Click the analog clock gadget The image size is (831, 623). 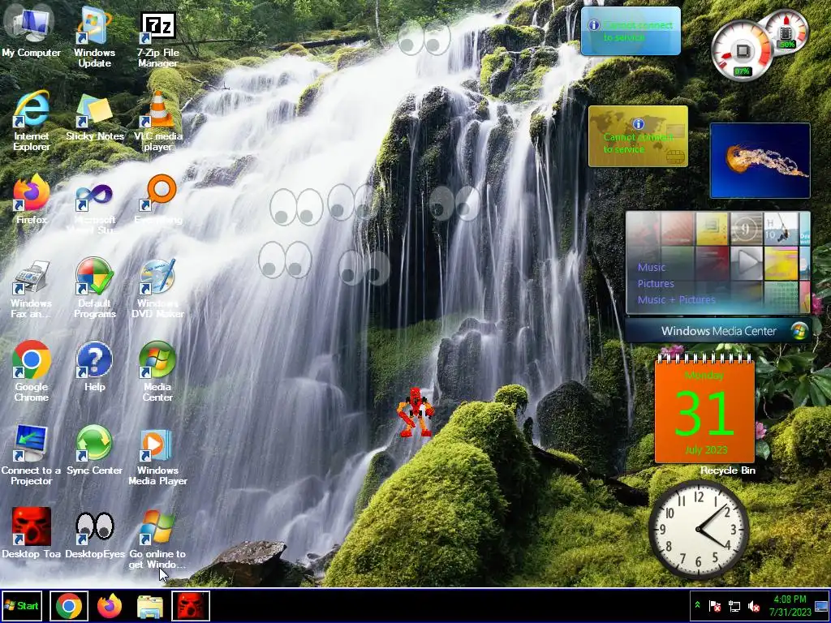click(x=699, y=529)
